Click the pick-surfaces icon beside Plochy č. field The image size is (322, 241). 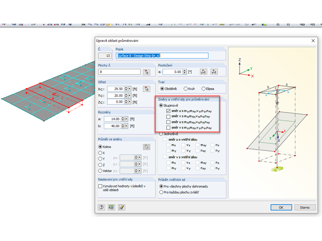pyautogui.click(x=147, y=72)
